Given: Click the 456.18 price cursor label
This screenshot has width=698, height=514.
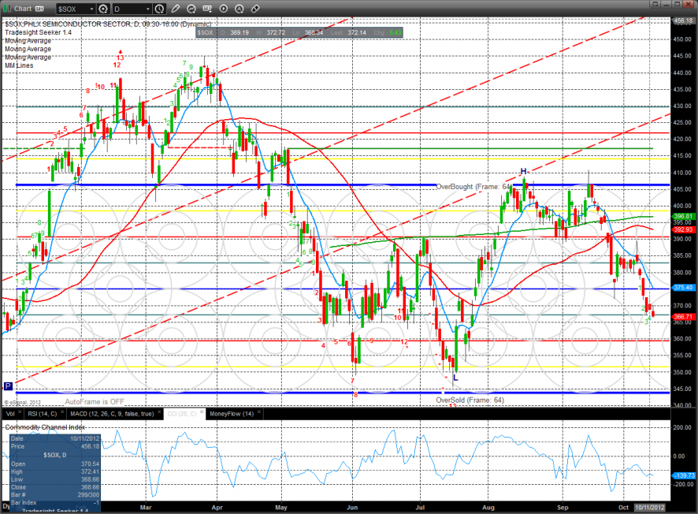Looking at the screenshot, I should click(x=683, y=20).
